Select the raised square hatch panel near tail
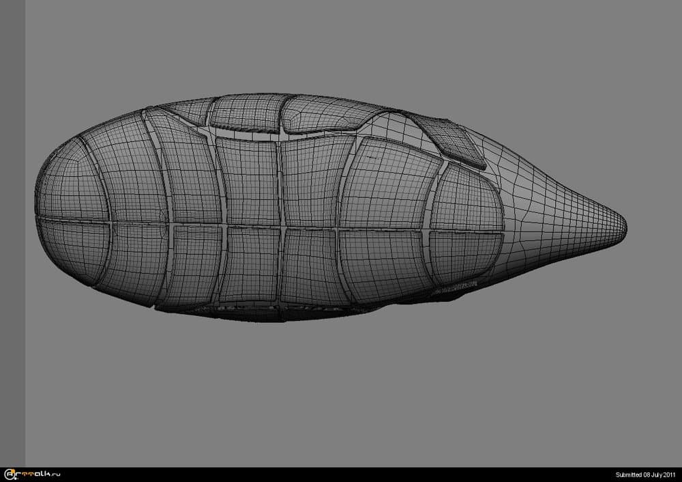Screen dimensions: 682x482 (452, 140)
